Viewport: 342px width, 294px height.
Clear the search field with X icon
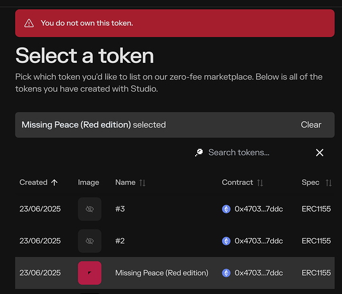tap(320, 152)
